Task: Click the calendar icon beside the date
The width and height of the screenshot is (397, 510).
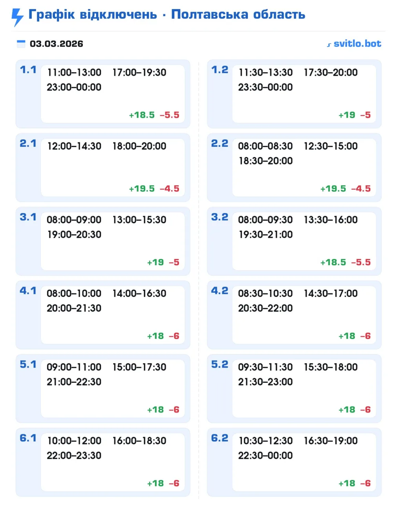Action: tap(21, 44)
